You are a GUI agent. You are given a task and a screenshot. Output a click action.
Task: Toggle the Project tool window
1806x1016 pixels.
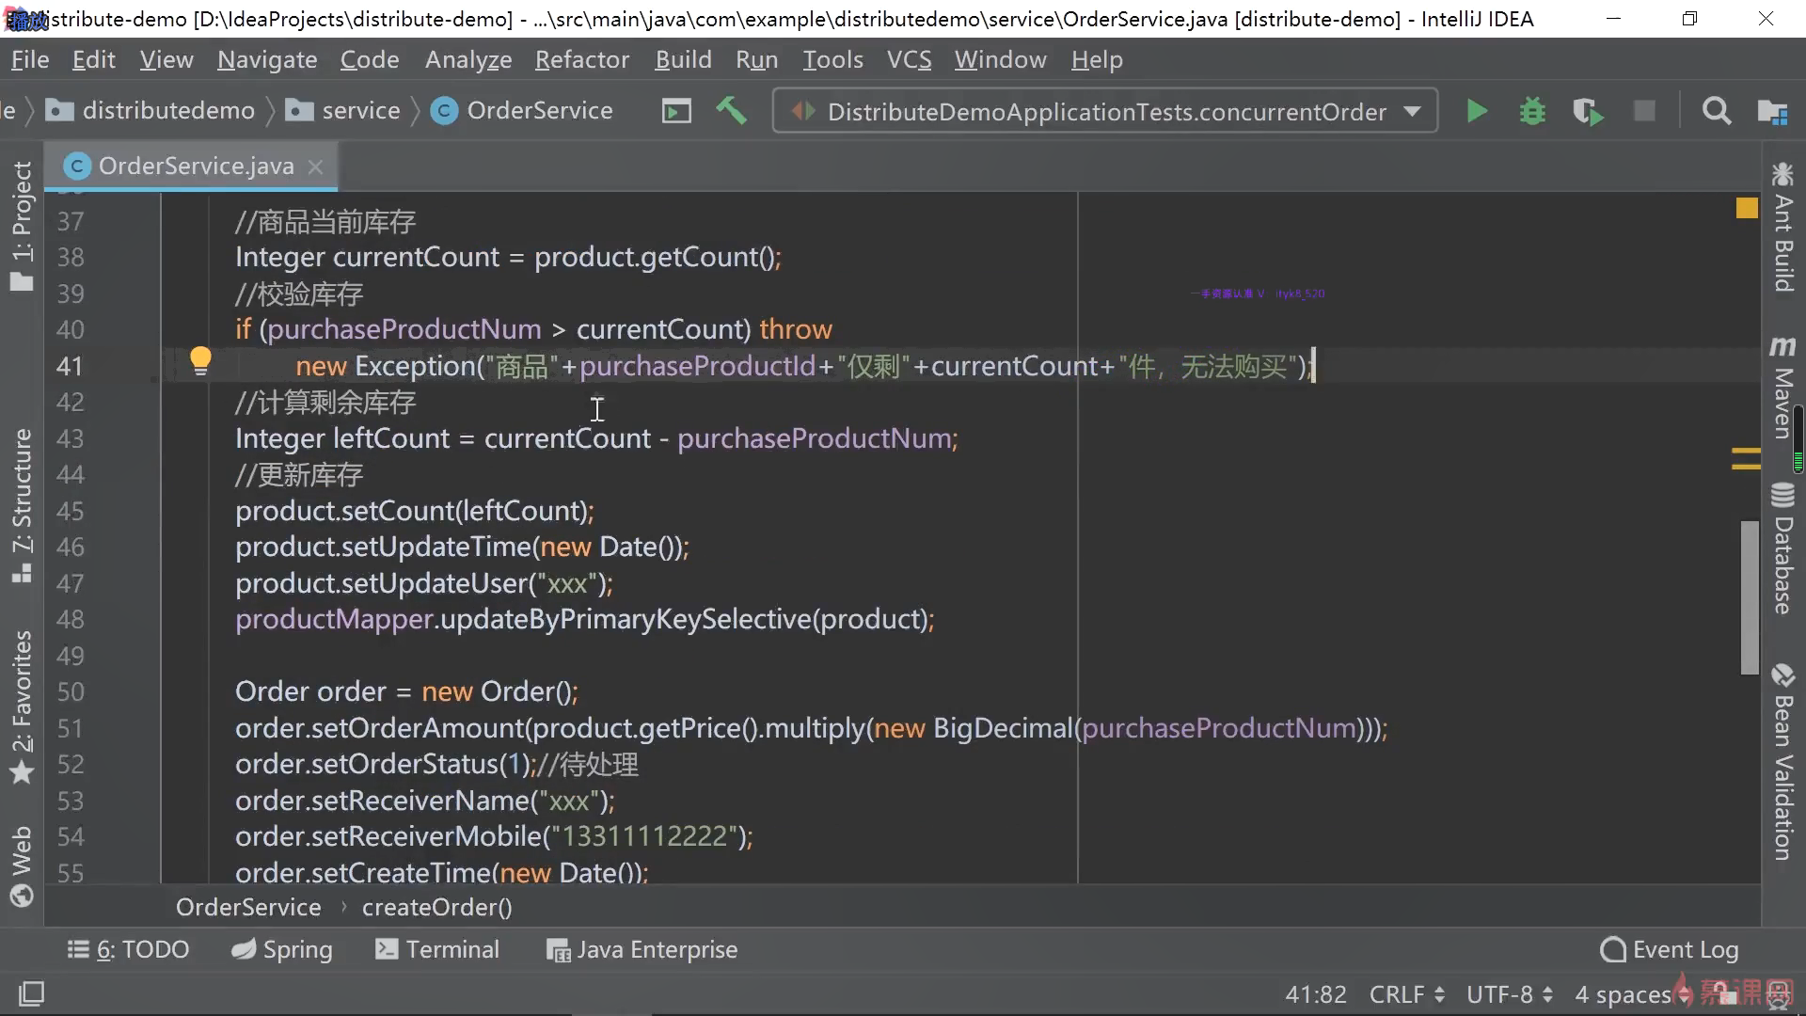click(22, 226)
